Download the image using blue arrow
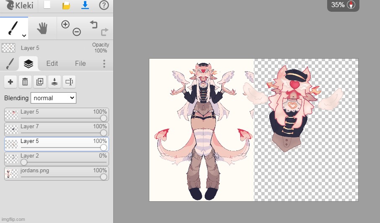The height and width of the screenshot is (223, 380). click(85, 5)
